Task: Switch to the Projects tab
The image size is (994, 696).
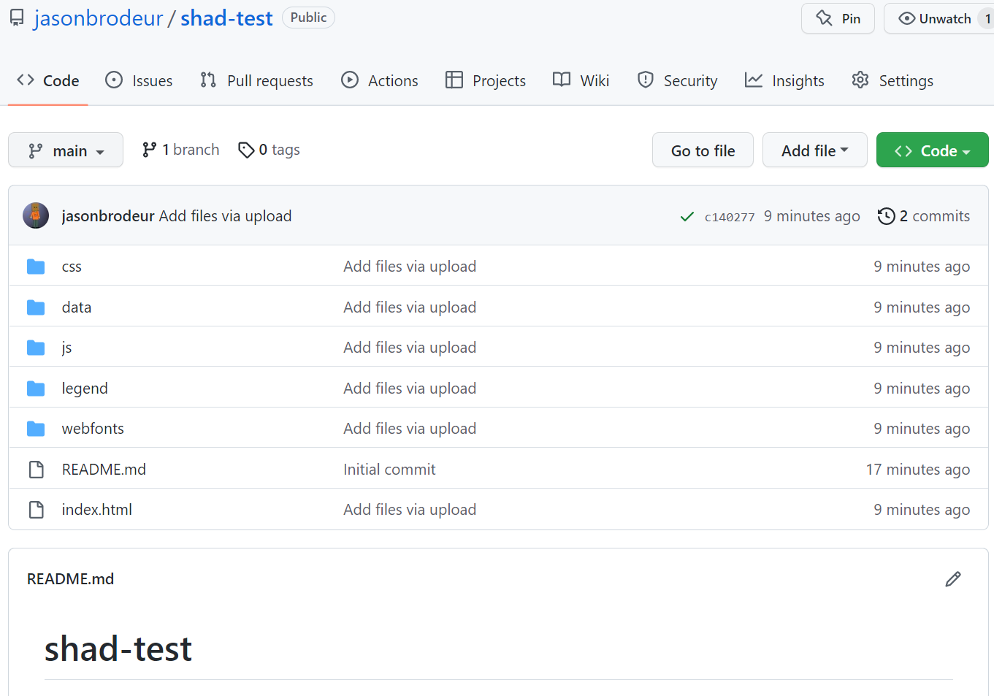Action: point(486,80)
